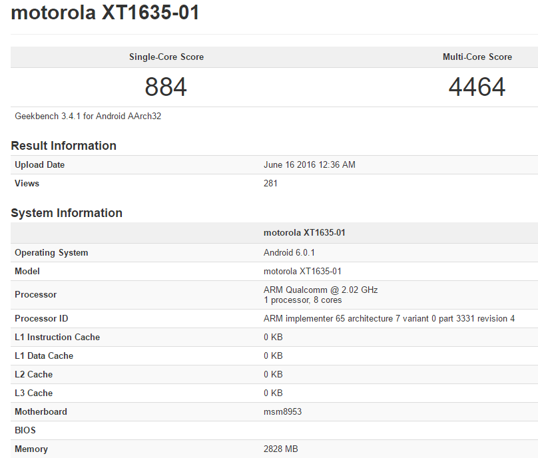Image resolution: width=538 pixels, height=468 pixels.
Task: Click the BIOS row label
Action: pyautogui.click(x=25, y=431)
